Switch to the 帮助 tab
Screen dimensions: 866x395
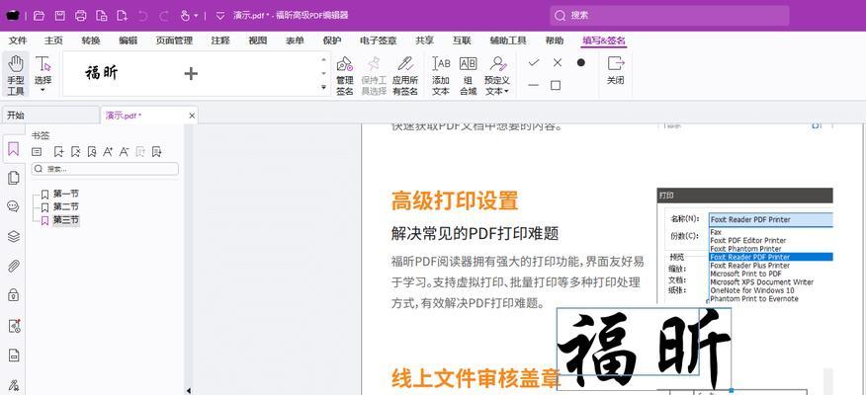point(554,40)
